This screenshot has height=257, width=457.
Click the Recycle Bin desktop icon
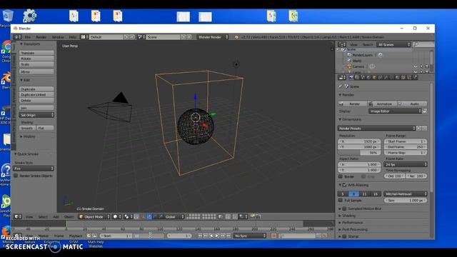[8, 16]
